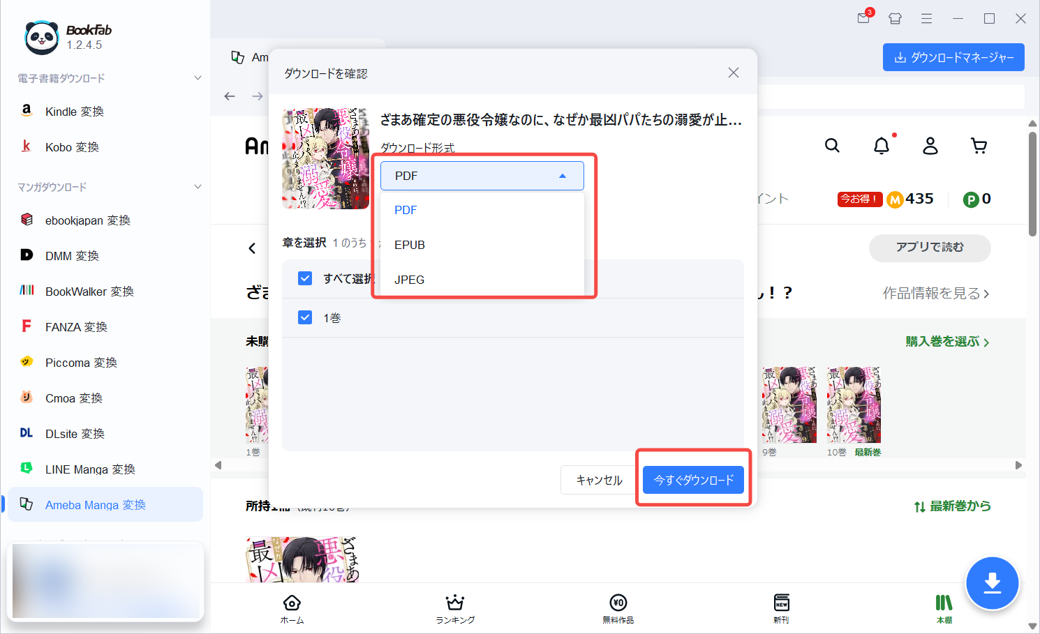Open Cmoa 変換 in sidebar

pos(105,398)
